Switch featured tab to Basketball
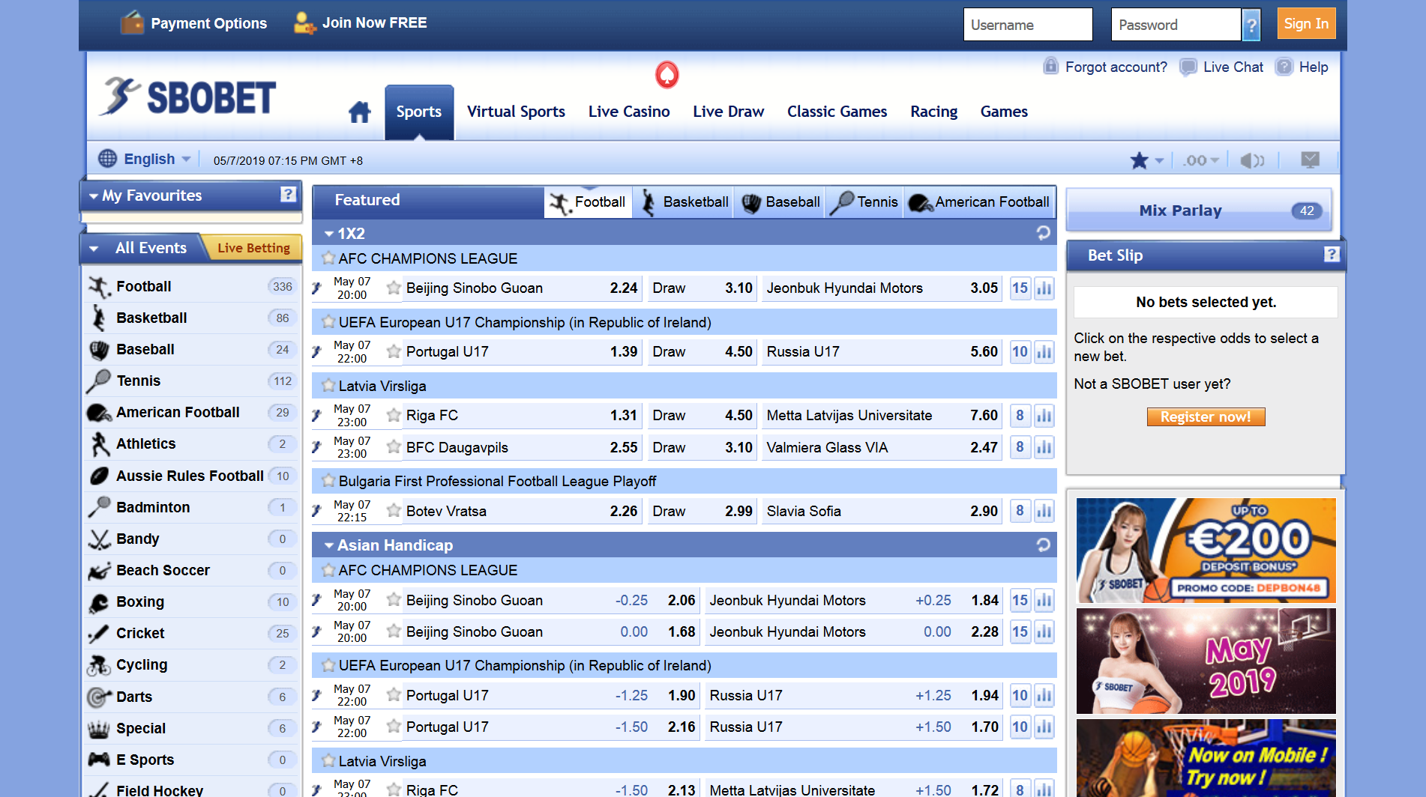 (684, 202)
